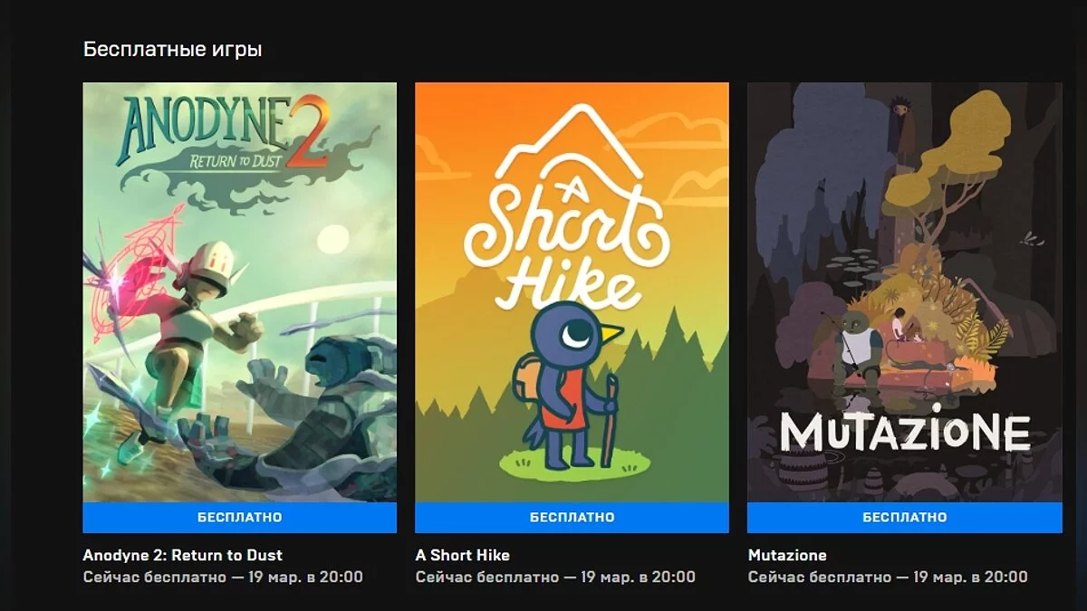The image size is (1087, 611).
Task: Select the Бесплатные игры section heading
Action: coord(173,49)
